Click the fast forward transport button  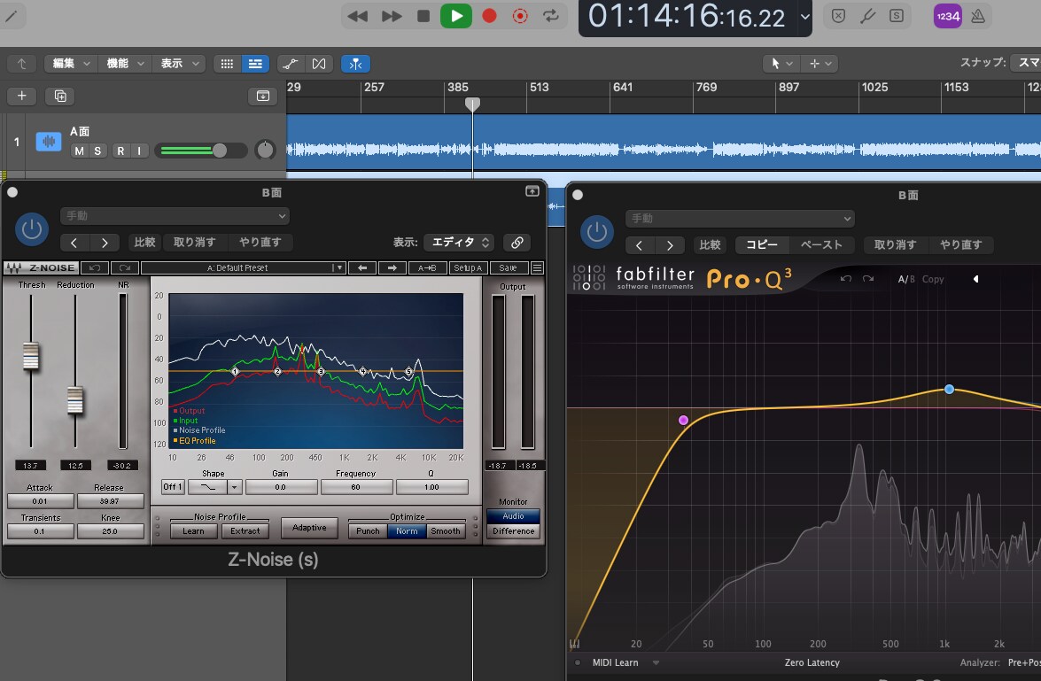pyautogui.click(x=391, y=16)
